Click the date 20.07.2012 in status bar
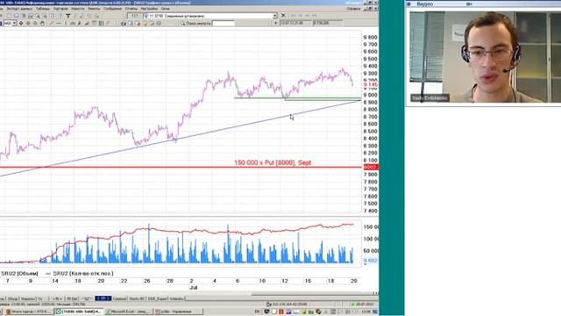The width and height of the screenshot is (561, 316). coord(365,305)
